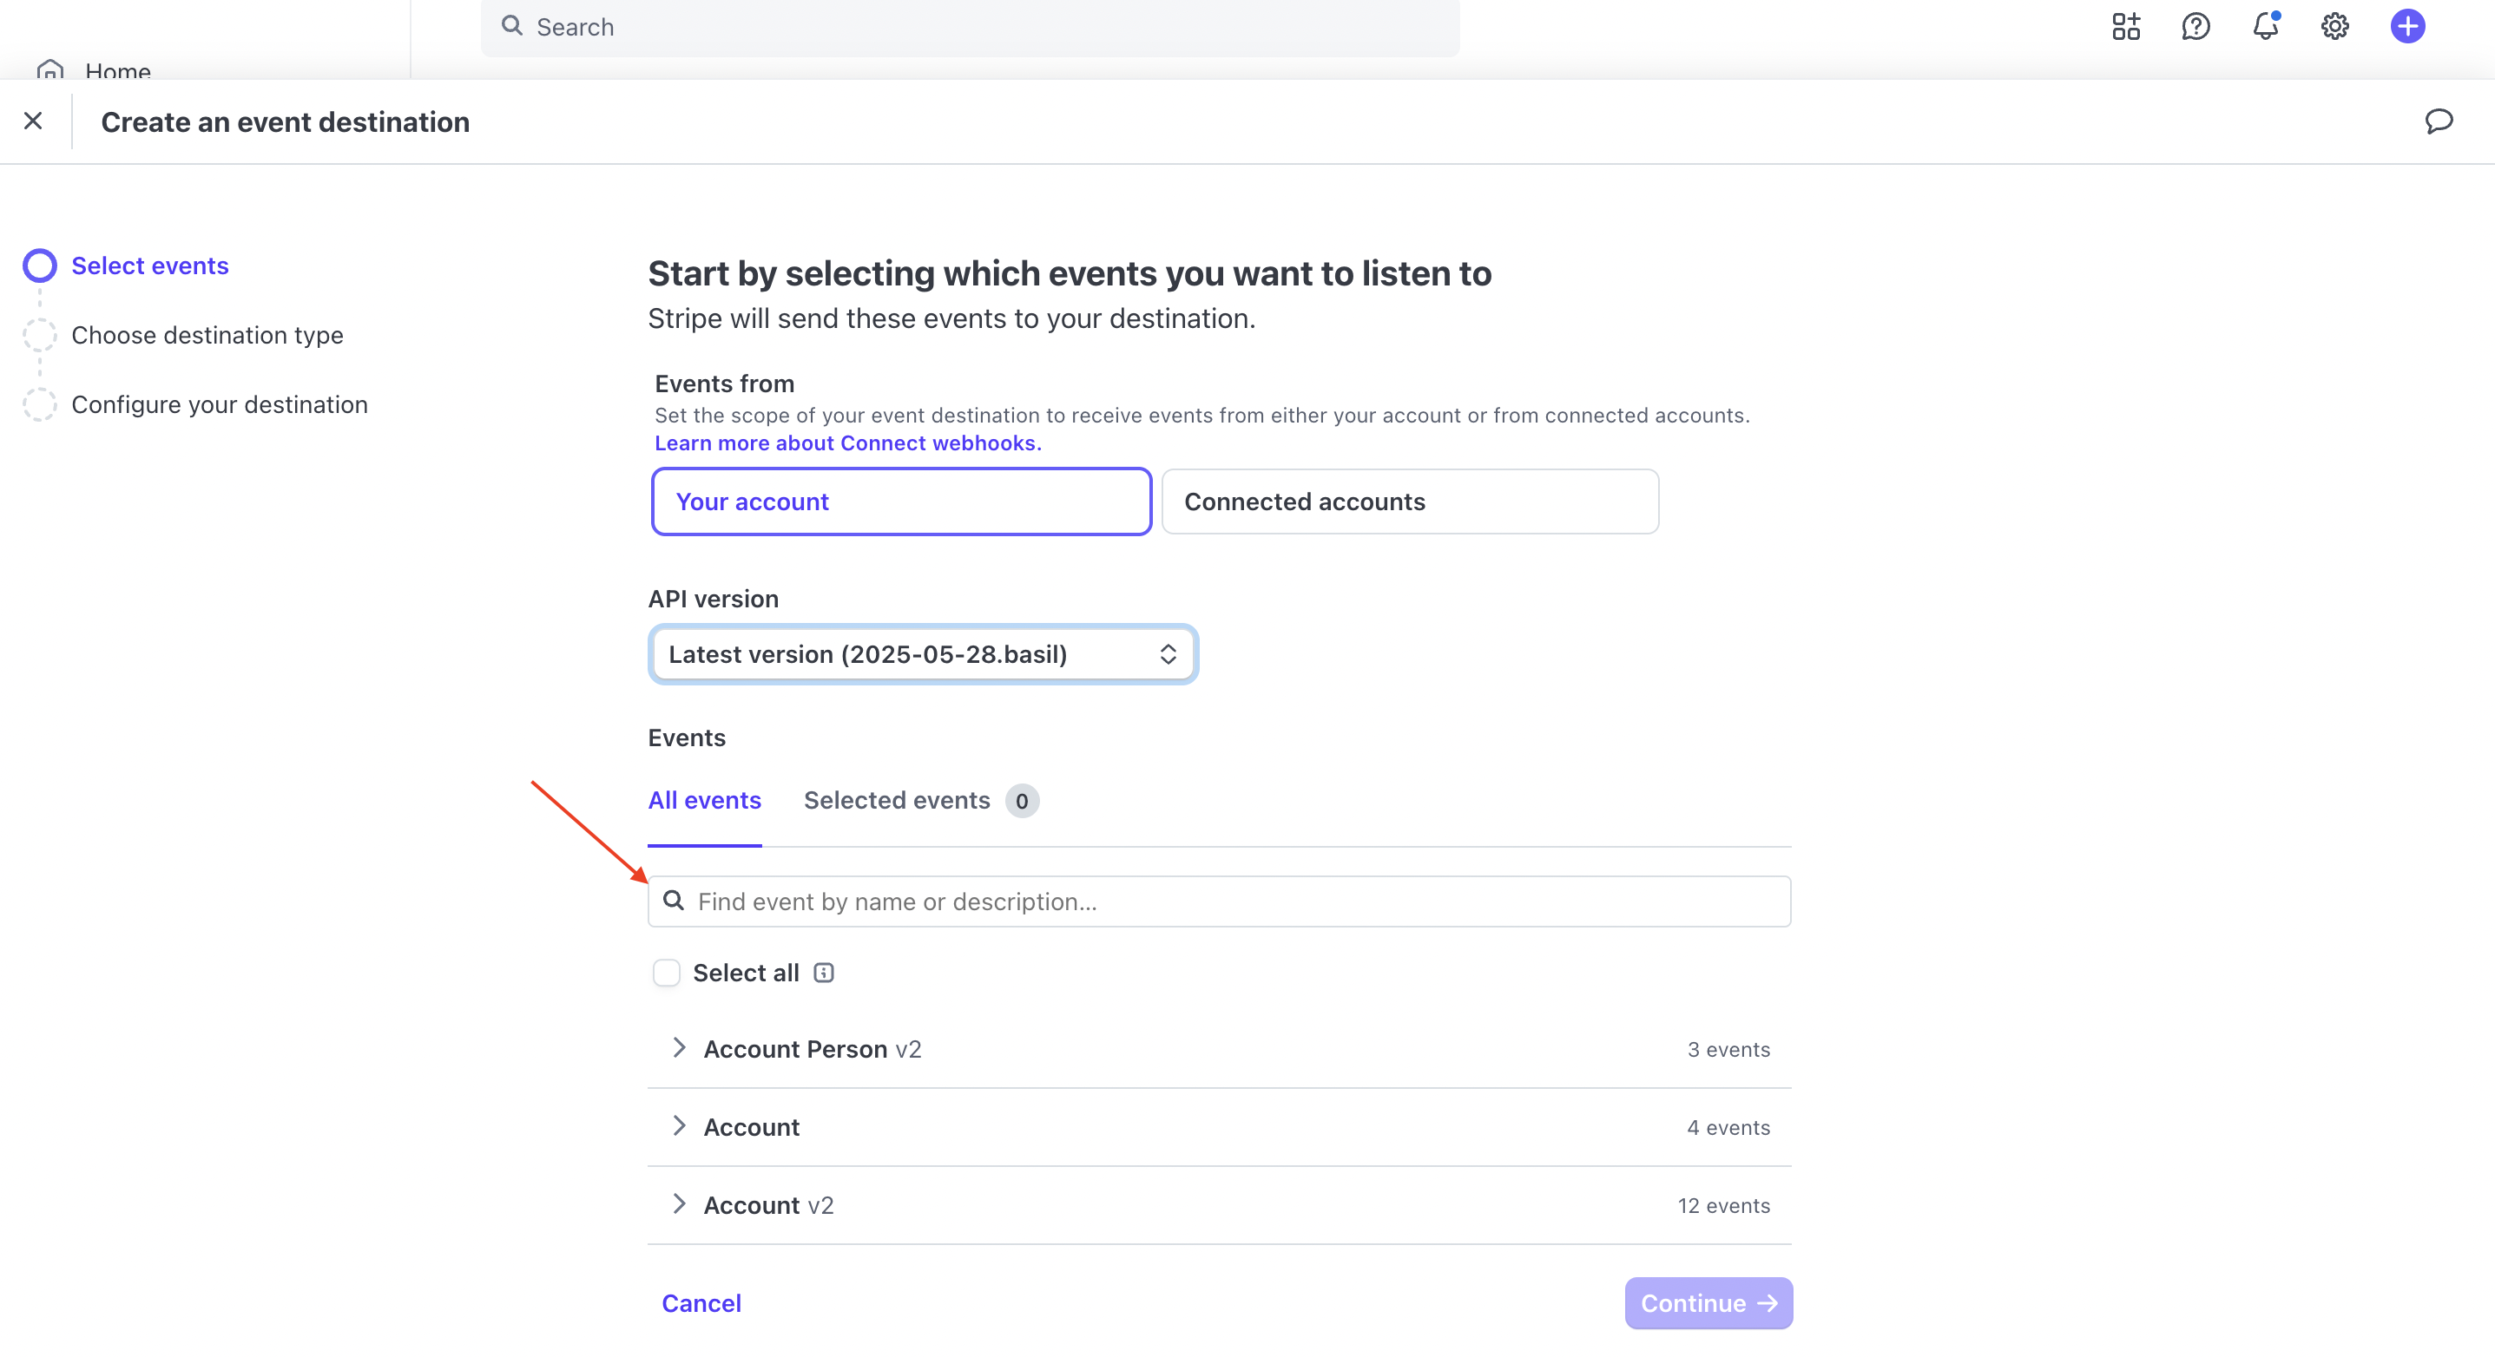Open the help question mark icon

(x=2195, y=26)
